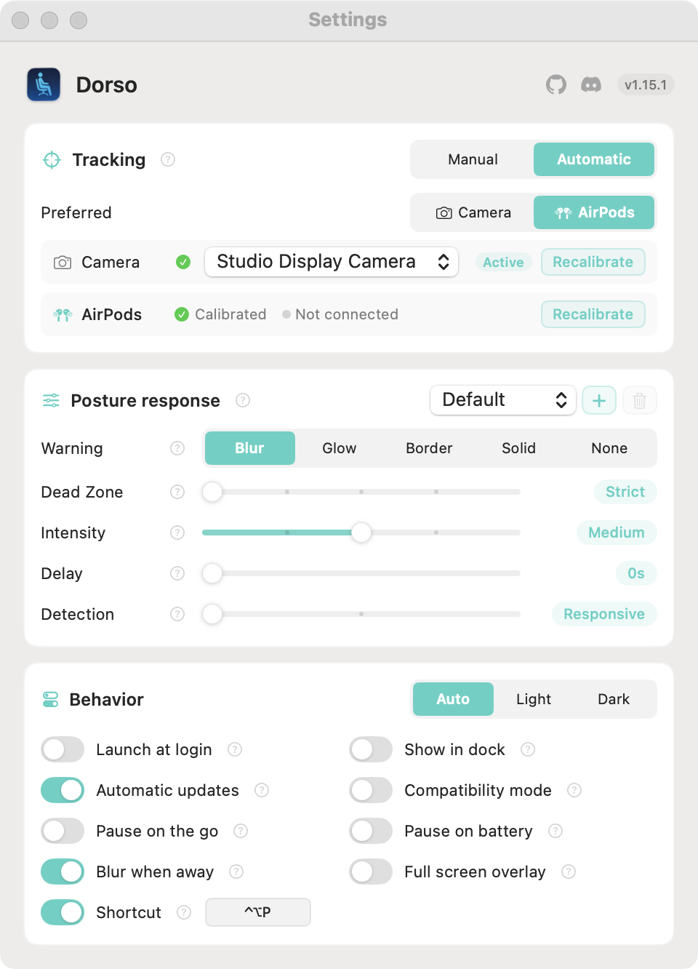Show help for Warning setting
Image resolution: width=698 pixels, height=969 pixels.
177,448
